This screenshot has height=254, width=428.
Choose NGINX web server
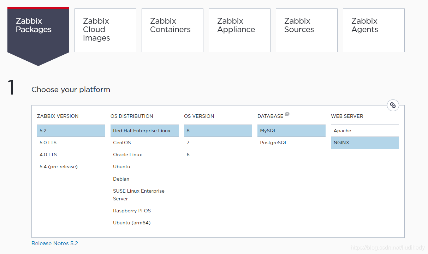pos(365,143)
